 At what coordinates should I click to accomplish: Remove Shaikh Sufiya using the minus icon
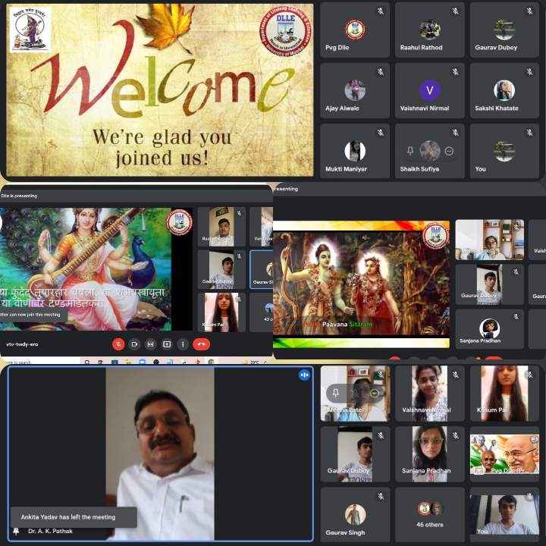pyautogui.click(x=449, y=151)
